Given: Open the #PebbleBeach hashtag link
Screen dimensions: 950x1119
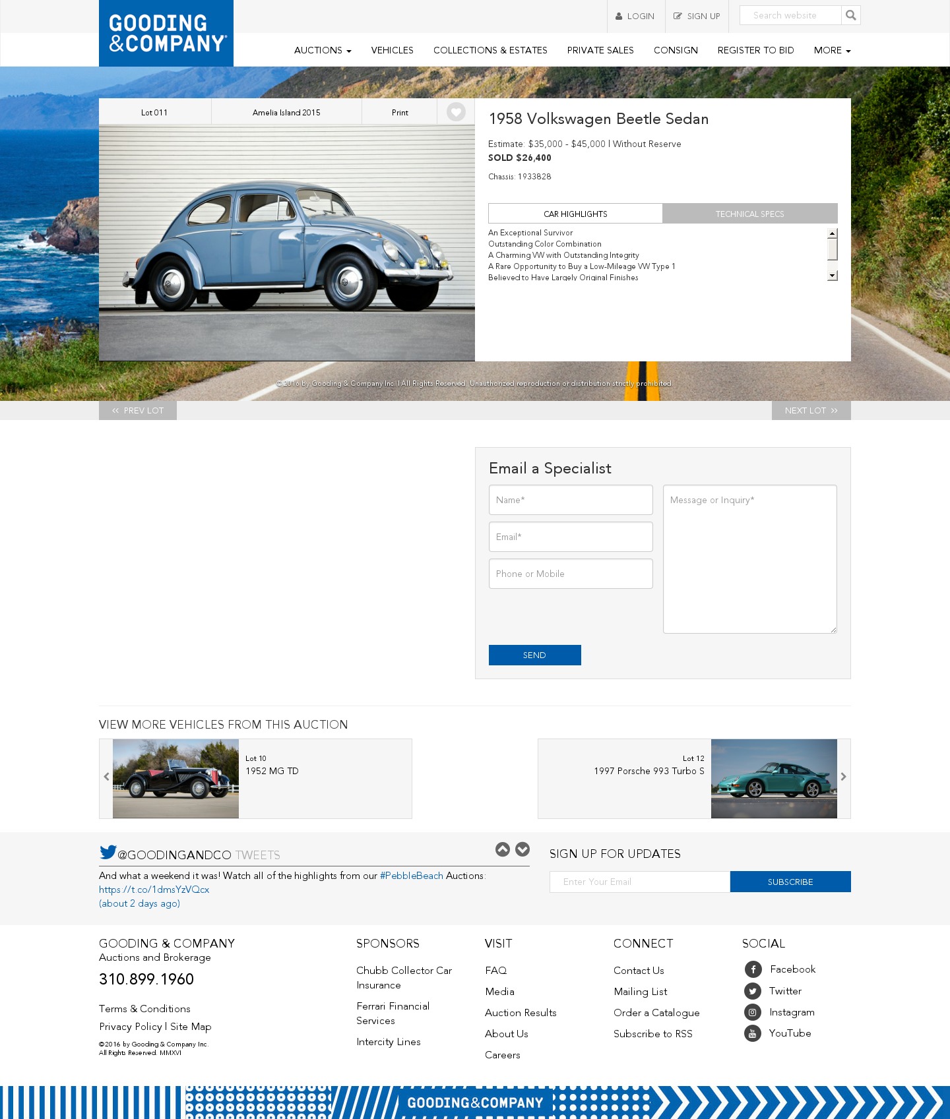Looking at the screenshot, I should point(412,876).
